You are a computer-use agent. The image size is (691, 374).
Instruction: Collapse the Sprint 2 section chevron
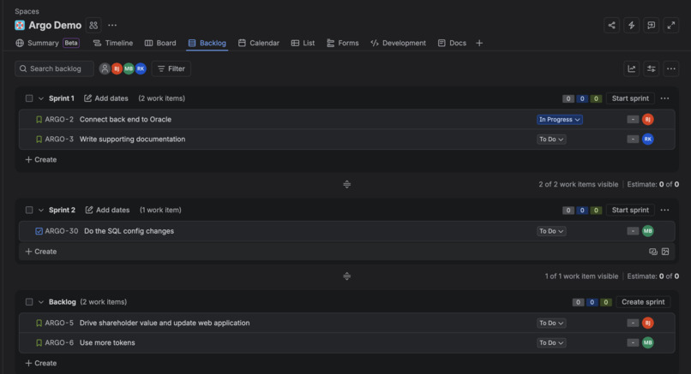(x=41, y=211)
